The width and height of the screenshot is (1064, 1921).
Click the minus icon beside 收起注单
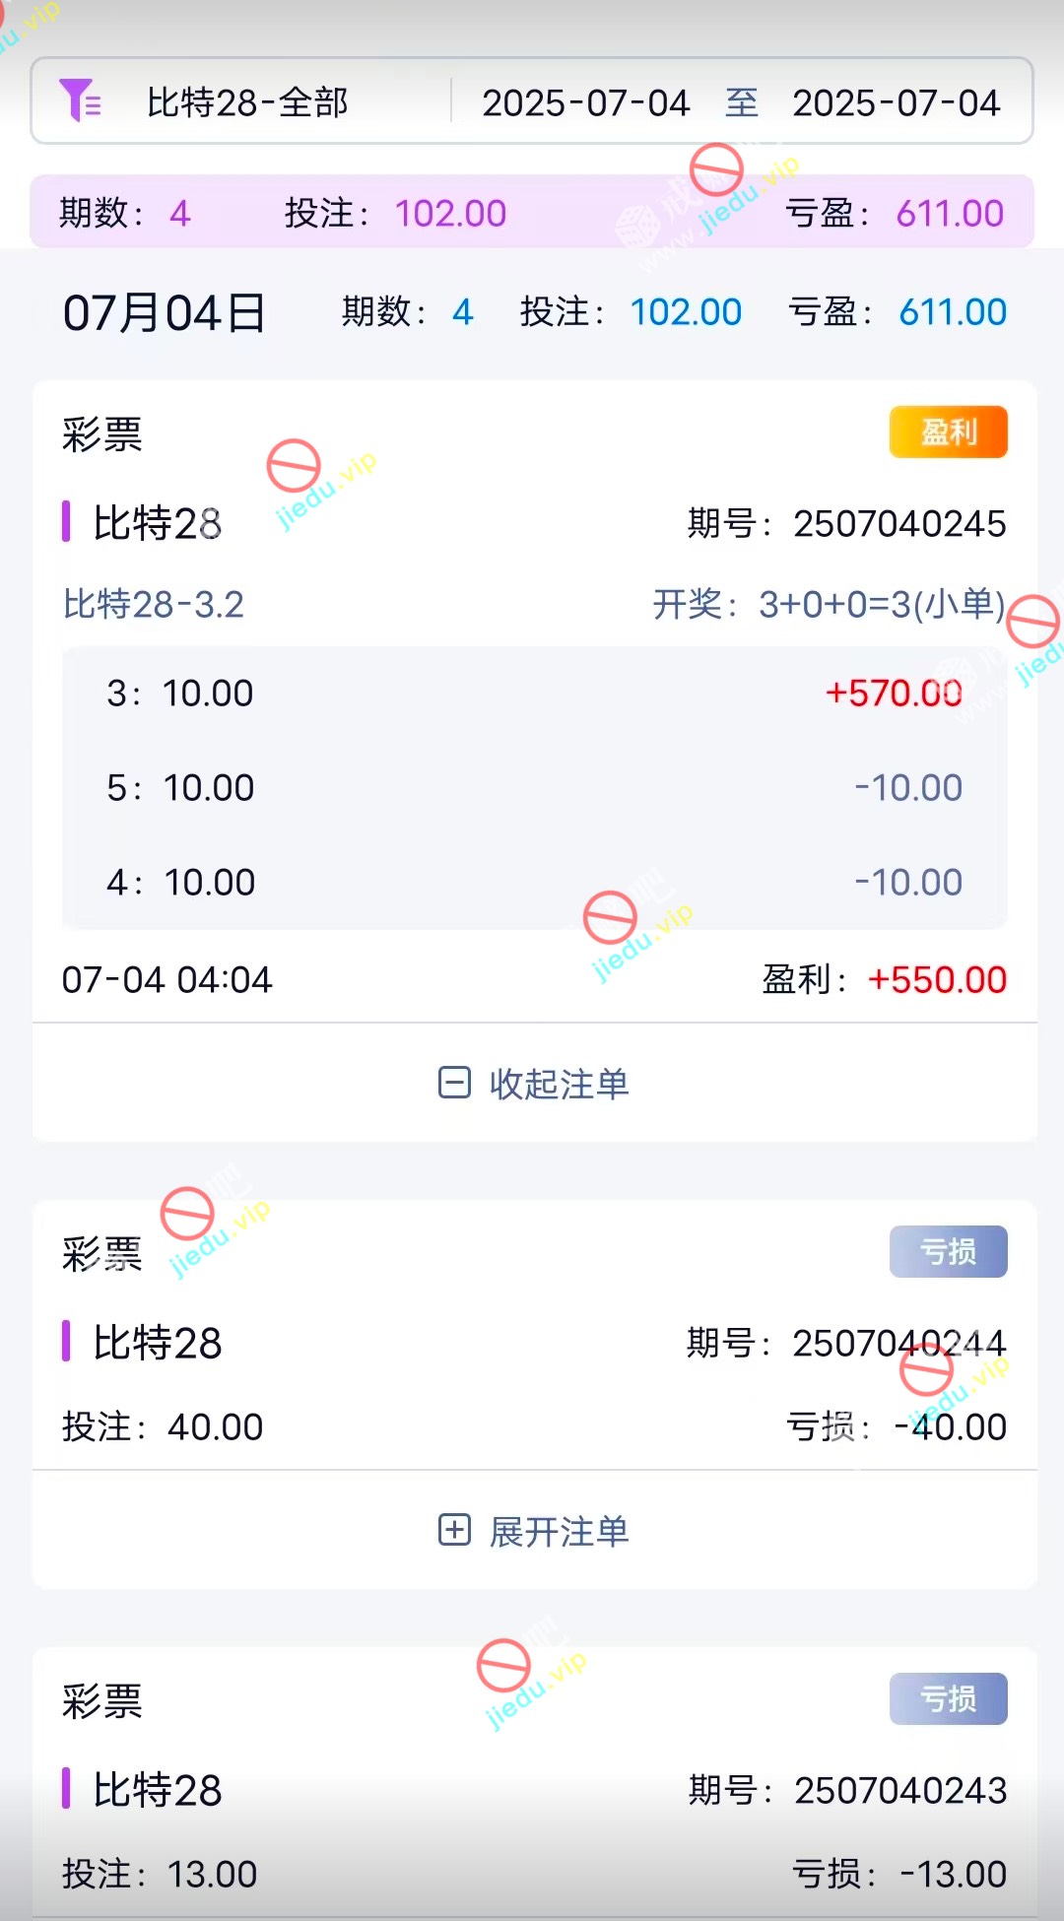coord(454,1083)
